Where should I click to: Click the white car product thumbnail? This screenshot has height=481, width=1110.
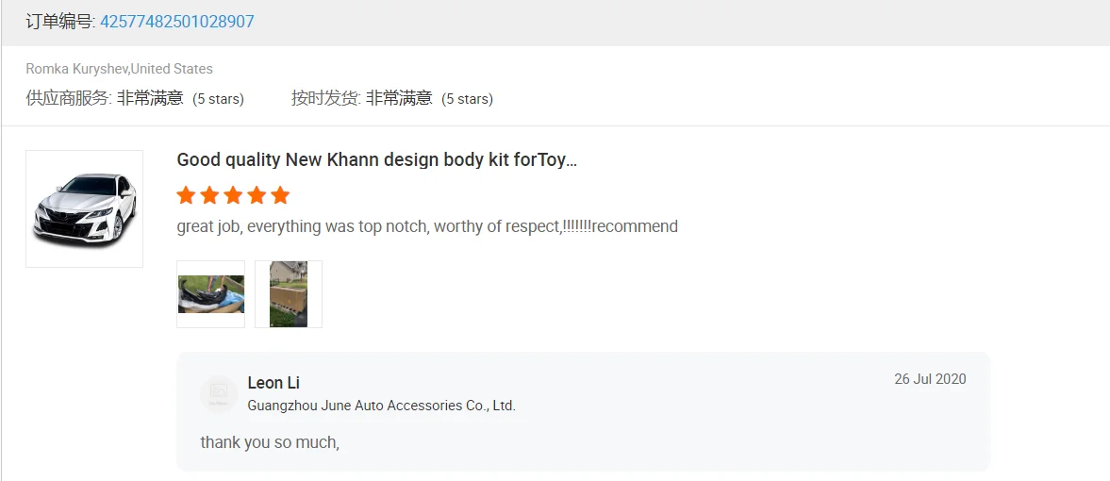coord(84,208)
